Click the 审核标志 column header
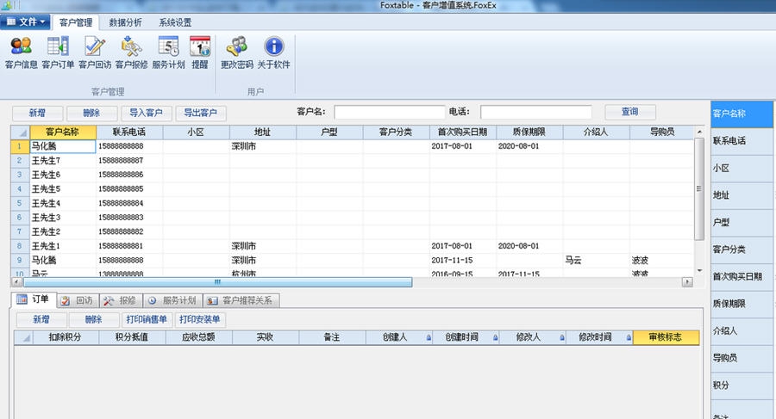 pyautogui.click(x=666, y=337)
